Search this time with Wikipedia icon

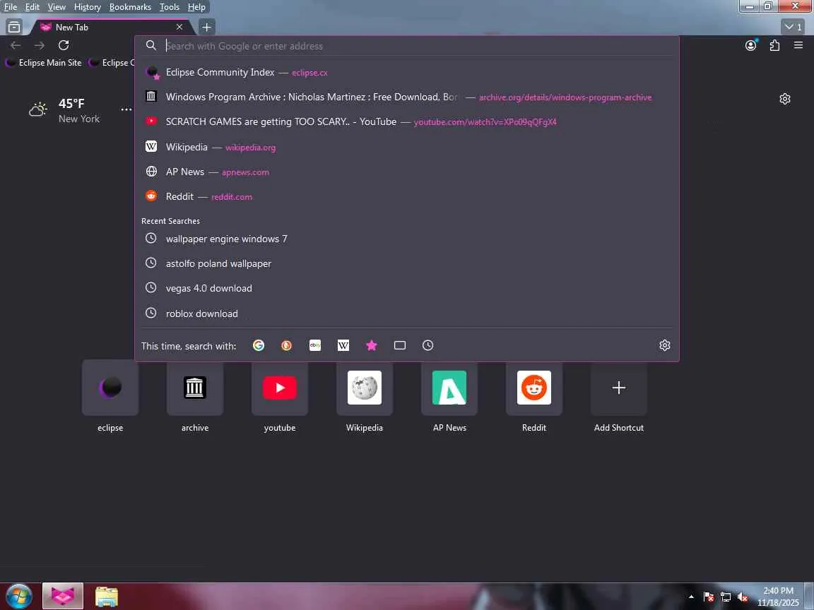point(343,345)
